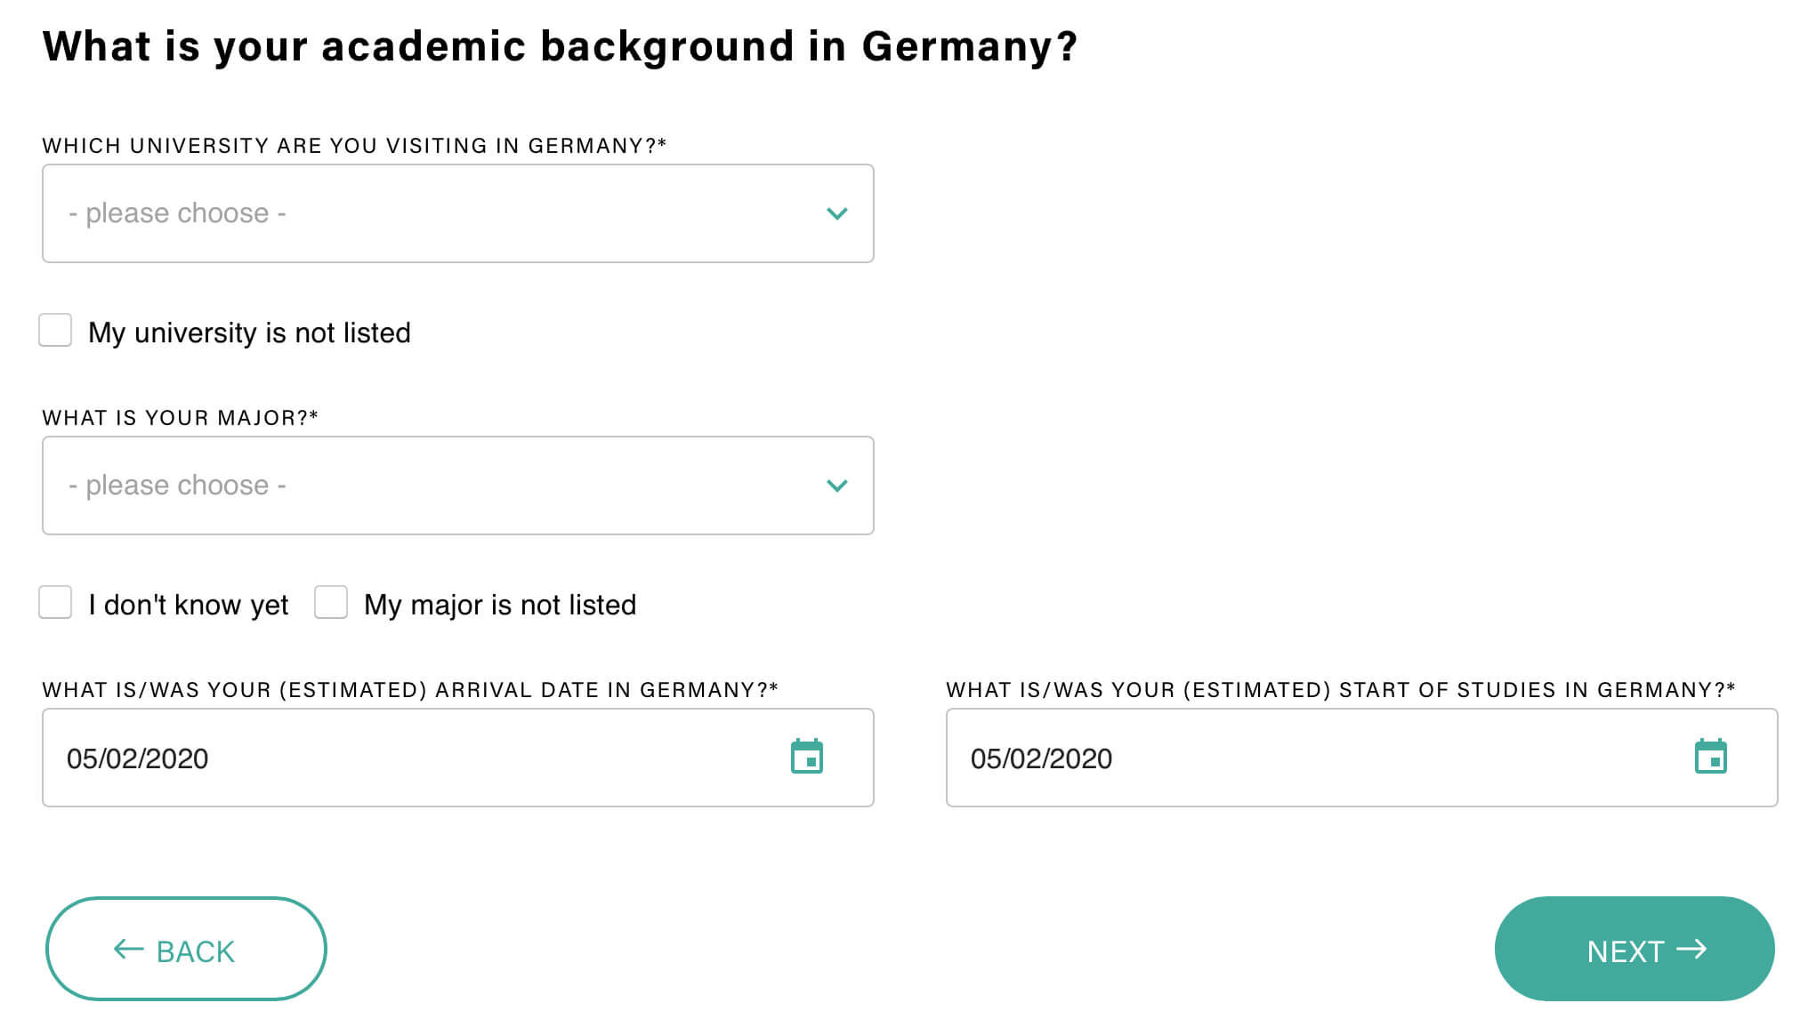Toggle the arrival date calendar icon
Screen dimensions: 1800x1019
tap(809, 758)
